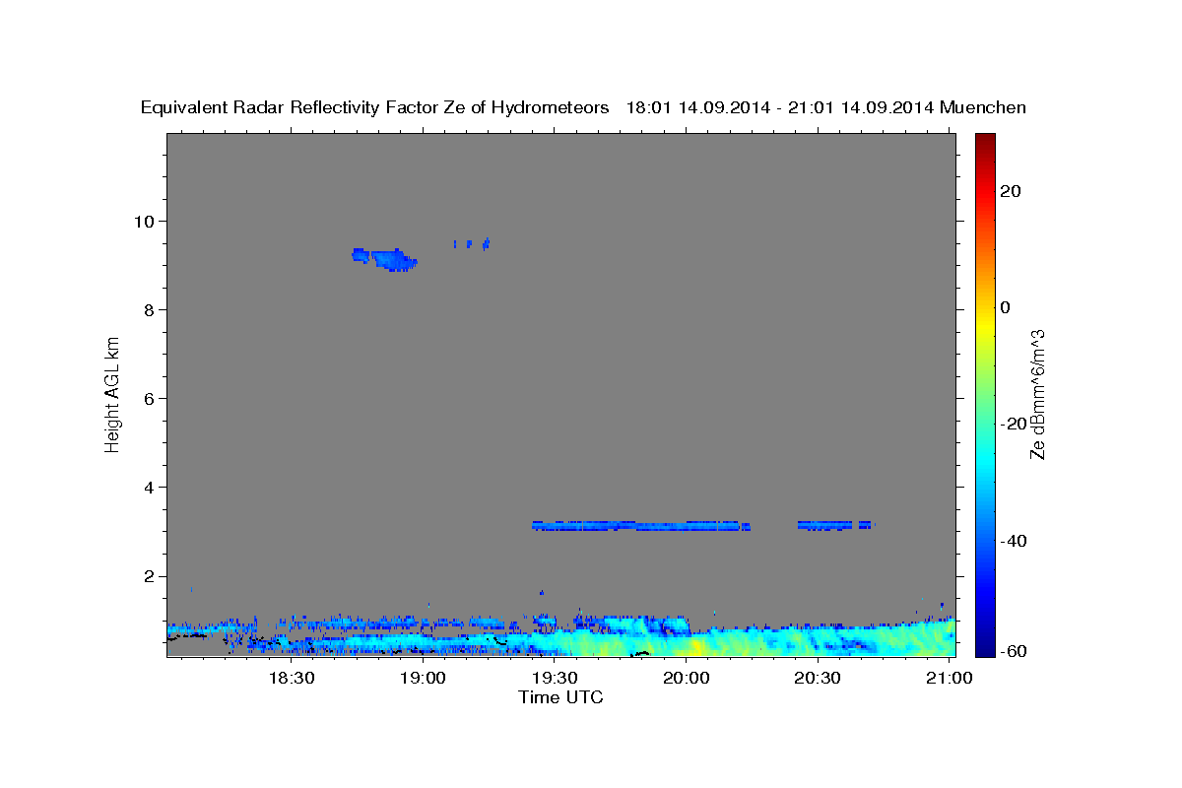Screen dimensions: 1182x788
Task: Click the time tick label 21:00
Action: coord(949,678)
